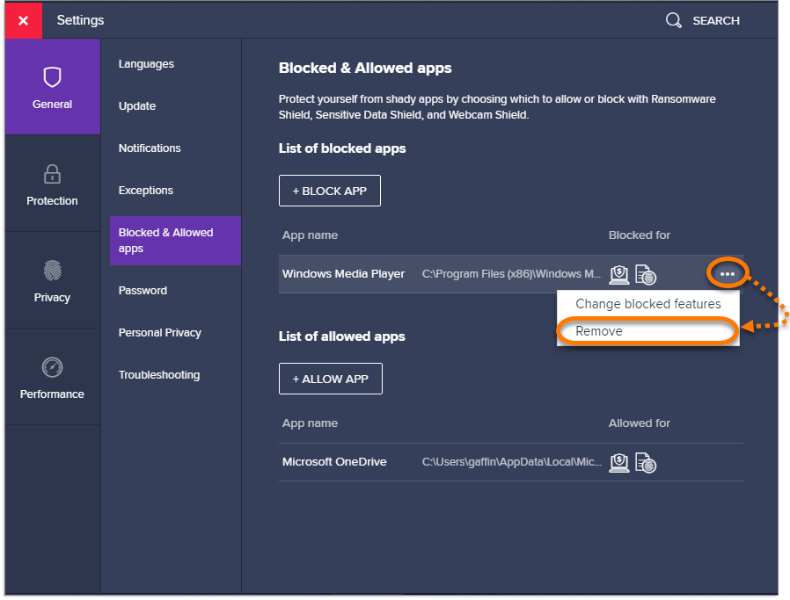Click App name header in allowed list
790x600 pixels.
click(310, 423)
